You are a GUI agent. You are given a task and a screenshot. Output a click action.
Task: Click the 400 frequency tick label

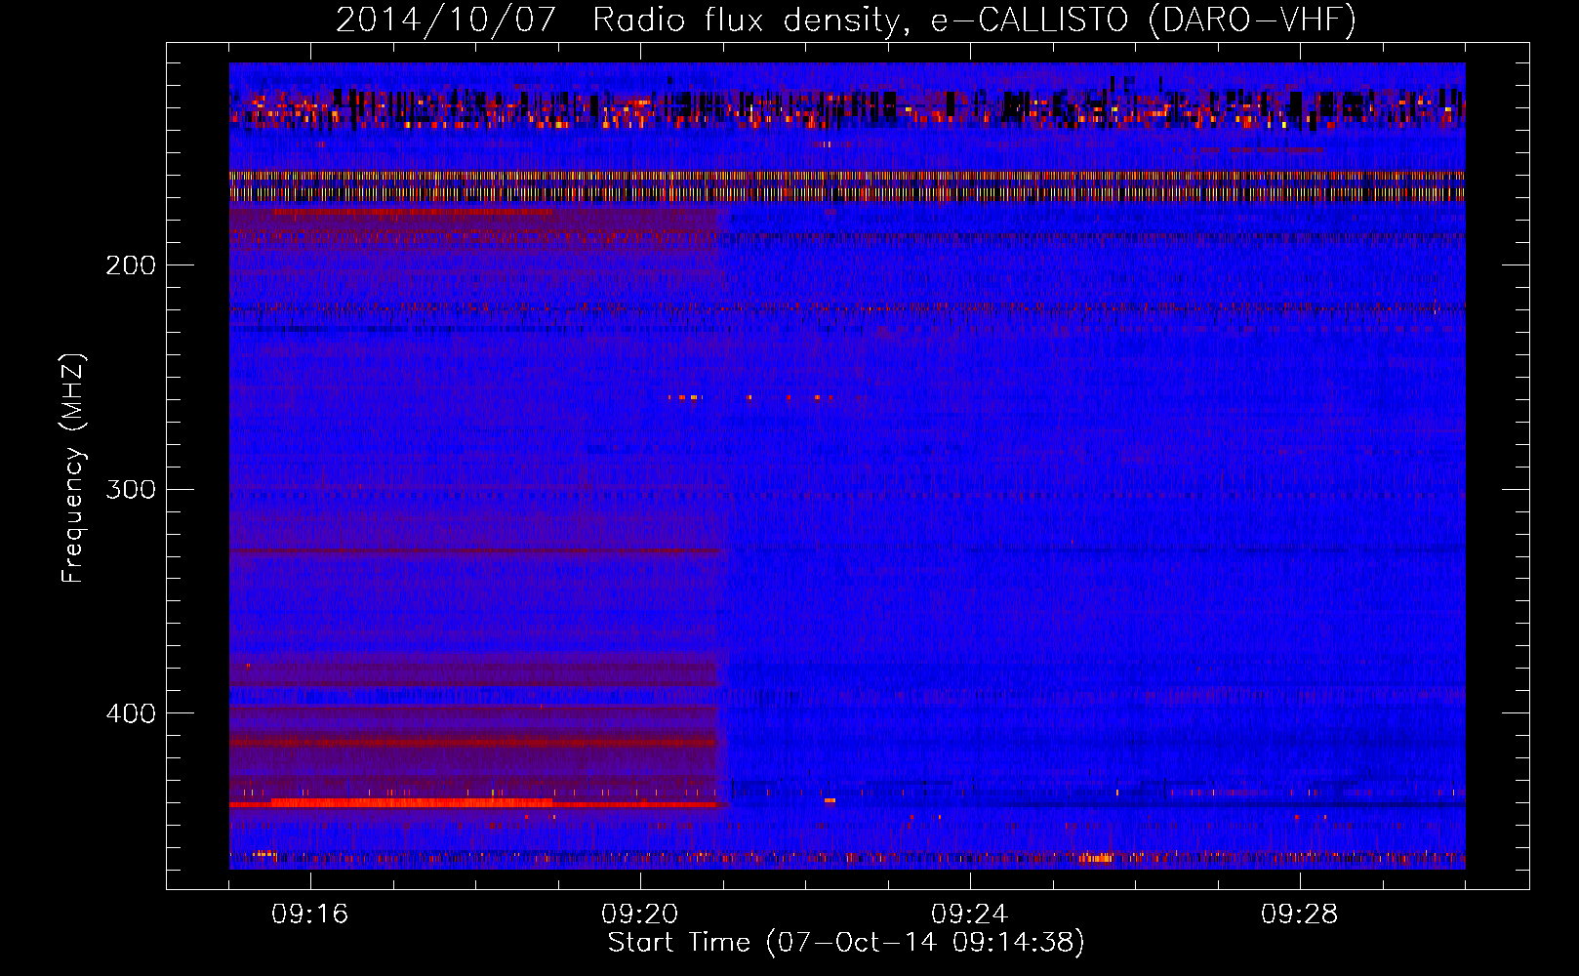(x=131, y=713)
